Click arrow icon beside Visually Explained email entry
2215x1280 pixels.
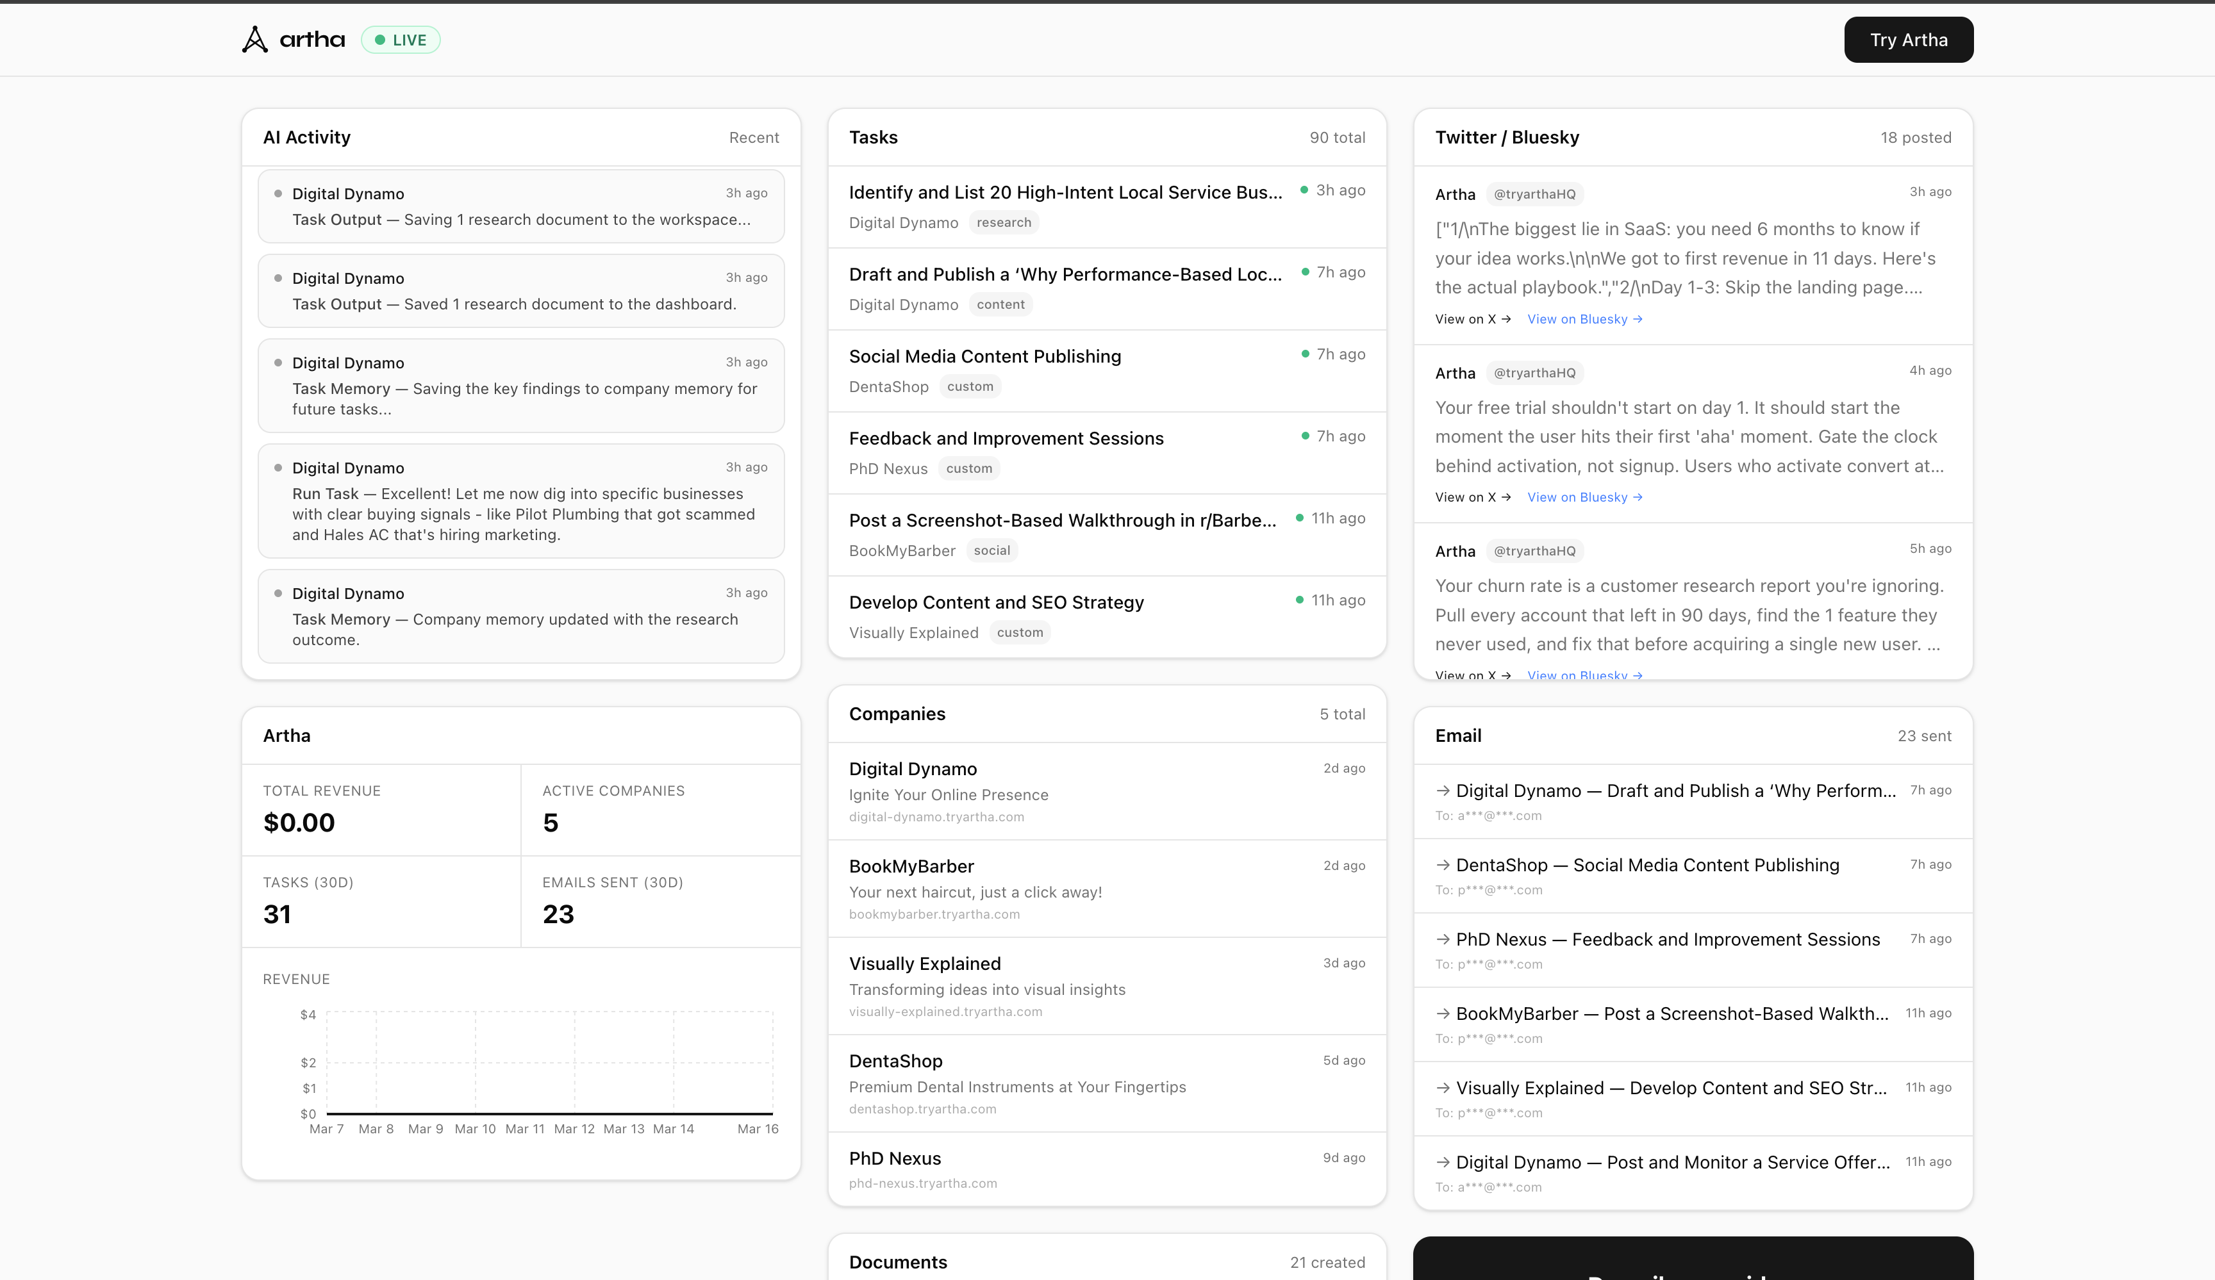tap(1443, 1088)
